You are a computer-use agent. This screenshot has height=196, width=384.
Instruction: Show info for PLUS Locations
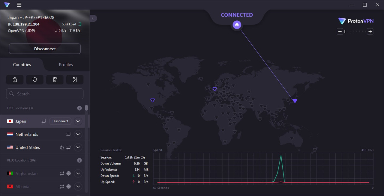point(79,160)
